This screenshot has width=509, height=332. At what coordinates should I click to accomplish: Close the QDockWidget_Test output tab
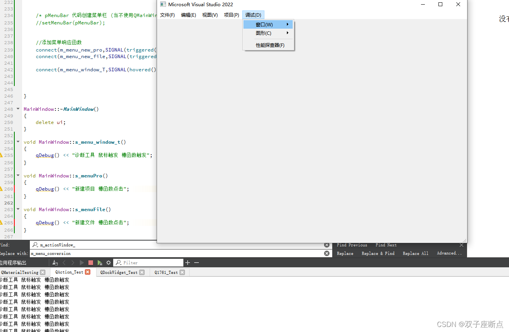(142, 272)
